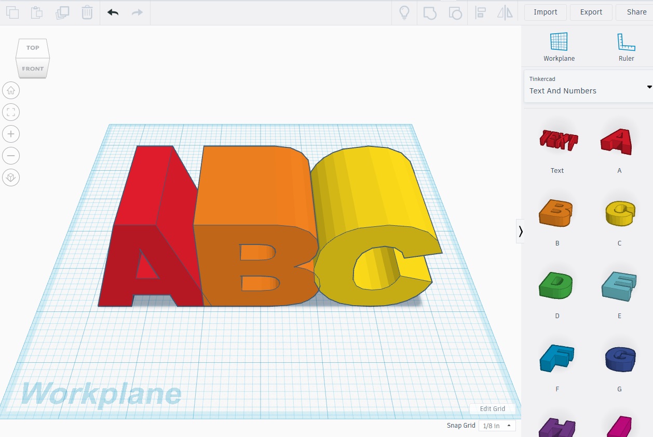Open the Snap Grid 1/8 in dropdown
Image resolution: width=653 pixels, height=437 pixels.
pyautogui.click(x=497, y=426)
